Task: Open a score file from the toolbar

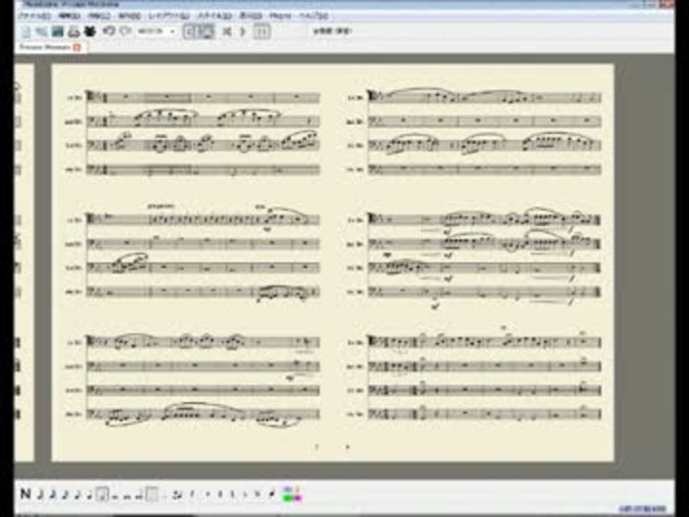Action: point(42,31)
